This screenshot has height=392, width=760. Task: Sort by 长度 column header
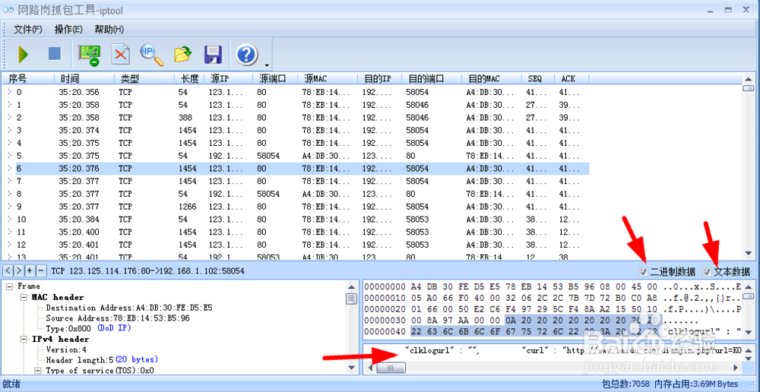189,78
